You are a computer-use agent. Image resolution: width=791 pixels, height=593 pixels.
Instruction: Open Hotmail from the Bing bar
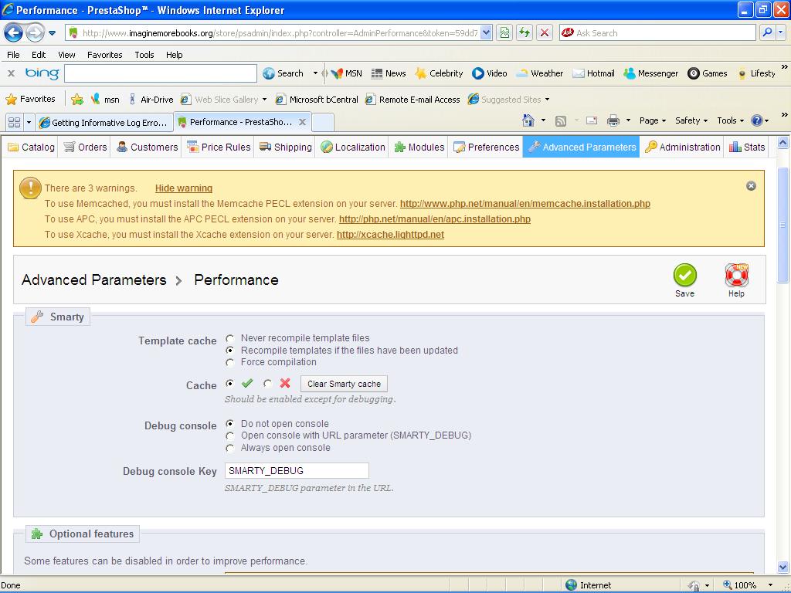(593, 73)
